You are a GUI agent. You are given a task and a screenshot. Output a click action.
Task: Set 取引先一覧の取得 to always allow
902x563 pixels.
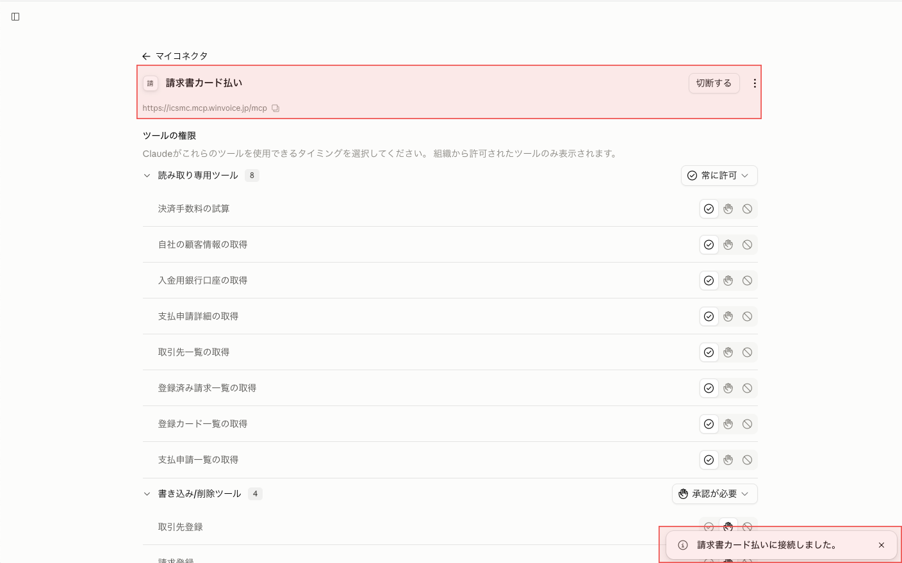pos(709,352)
